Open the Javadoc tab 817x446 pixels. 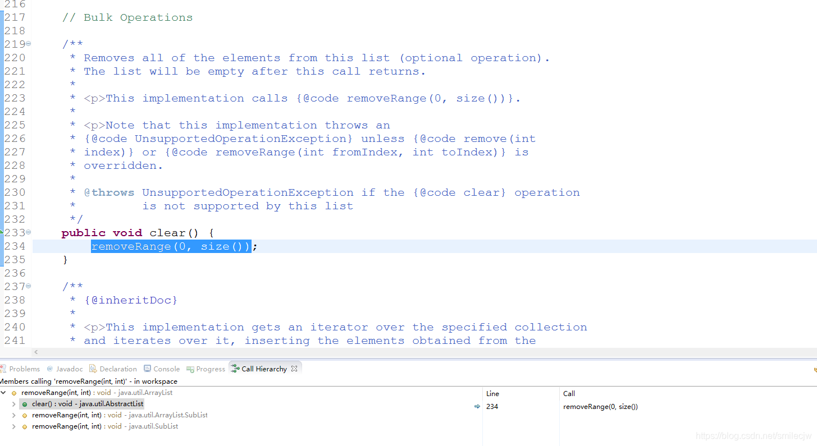tap(65, 369)
